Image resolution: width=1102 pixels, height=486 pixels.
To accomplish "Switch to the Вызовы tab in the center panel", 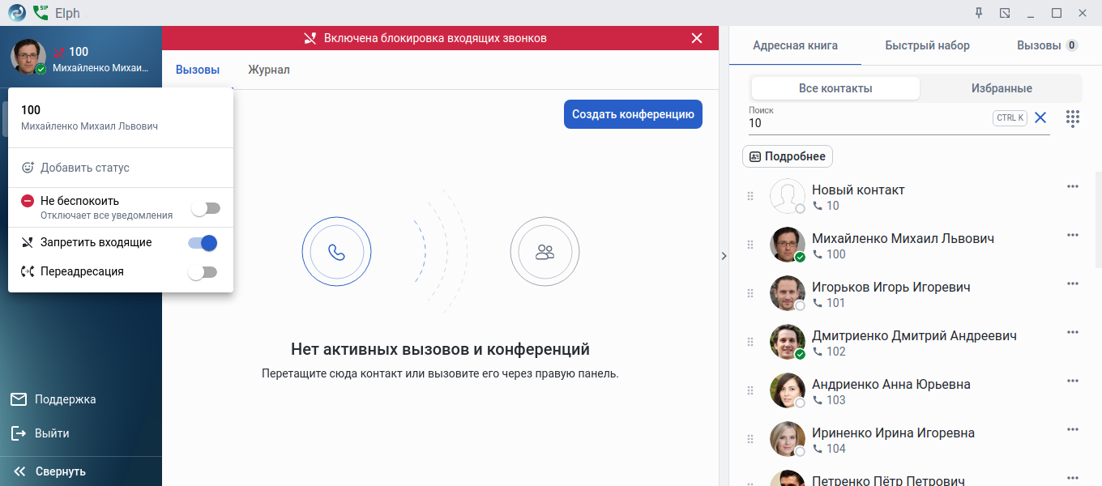I will [198, 70].
